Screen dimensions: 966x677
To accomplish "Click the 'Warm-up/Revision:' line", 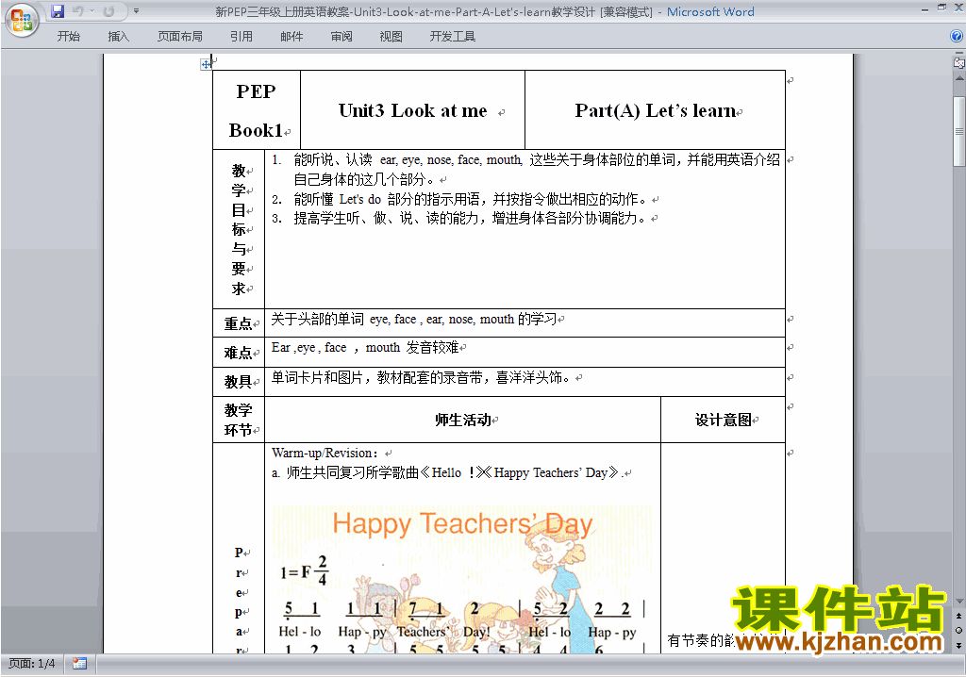I will tap(325, 454).
